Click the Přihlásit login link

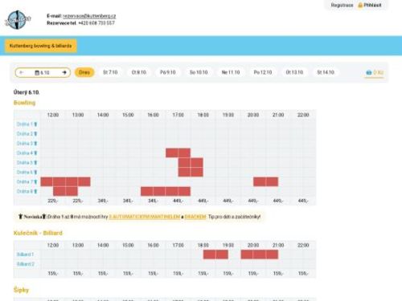tap(372, 5)
